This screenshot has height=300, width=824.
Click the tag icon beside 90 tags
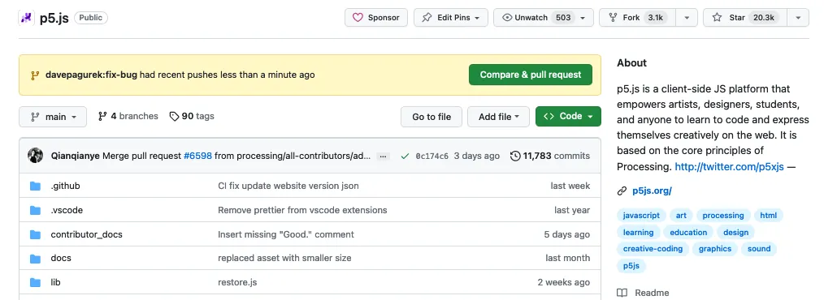(174, 117)
